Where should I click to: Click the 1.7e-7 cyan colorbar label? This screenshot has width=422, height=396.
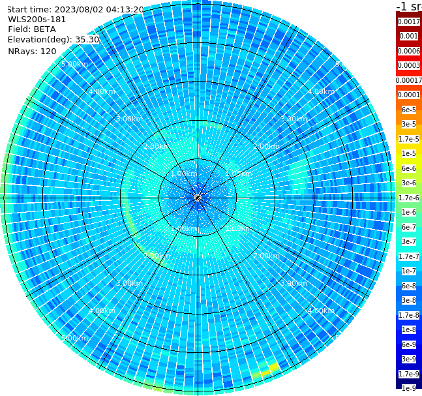coord(409,256)
